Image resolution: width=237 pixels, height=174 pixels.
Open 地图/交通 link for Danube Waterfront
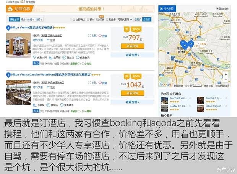pos(37,87)
